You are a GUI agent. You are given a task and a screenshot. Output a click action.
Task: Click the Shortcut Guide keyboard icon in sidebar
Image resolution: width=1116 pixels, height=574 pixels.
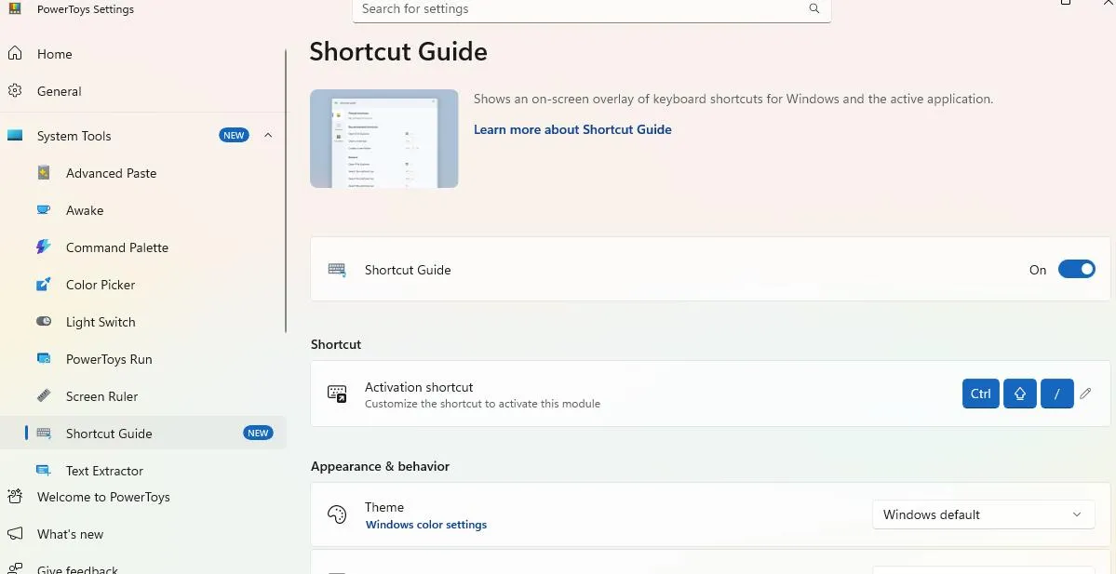pyautogui.click(x=44, y=434)
